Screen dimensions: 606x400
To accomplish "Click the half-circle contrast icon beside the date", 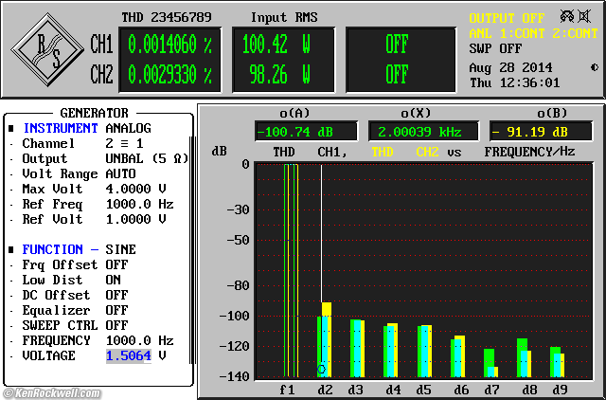I will pos(594,67).
